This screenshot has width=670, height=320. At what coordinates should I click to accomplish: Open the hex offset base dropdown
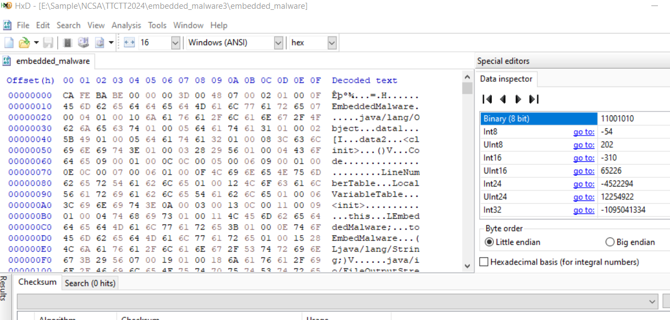pos(331,42)
